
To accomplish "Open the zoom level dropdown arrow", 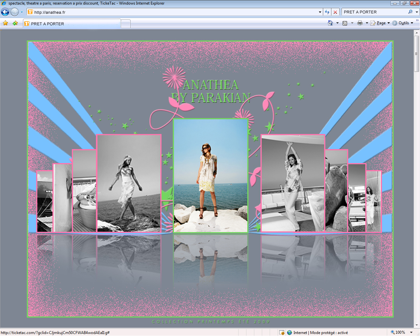I will click(411, 332).
